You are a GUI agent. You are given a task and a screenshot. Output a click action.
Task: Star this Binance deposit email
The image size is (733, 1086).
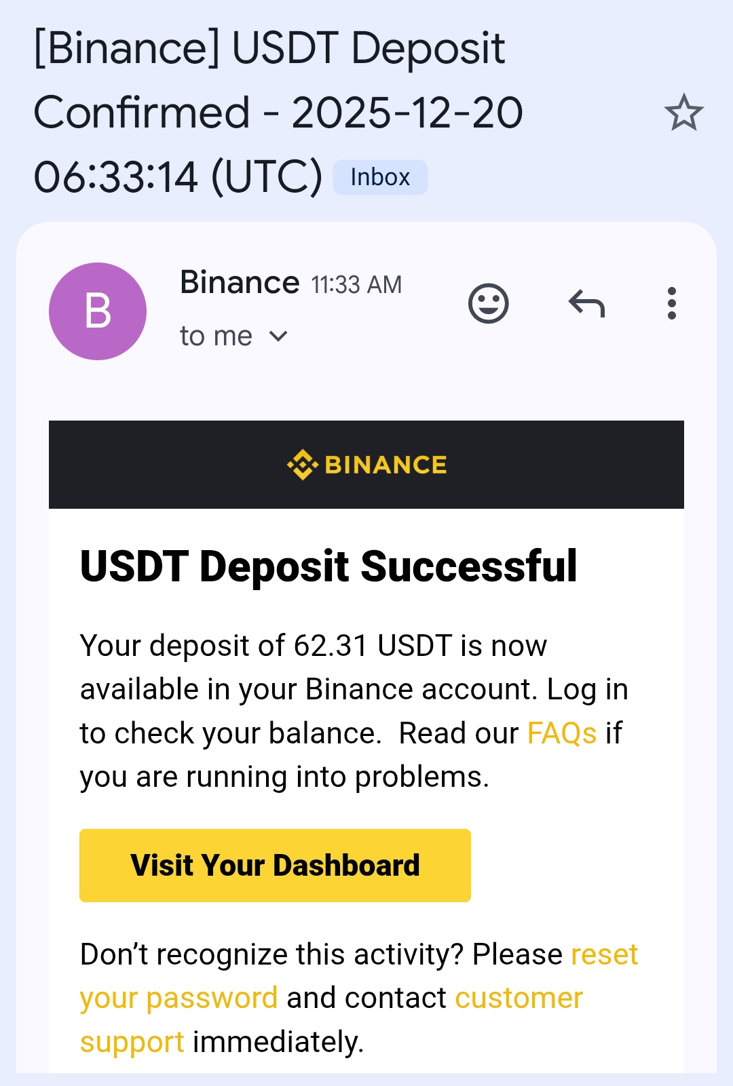click(683, 113)
